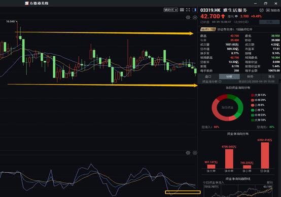Switch to the 盘口 tab

pyautogui.click(x=208, y=76)
